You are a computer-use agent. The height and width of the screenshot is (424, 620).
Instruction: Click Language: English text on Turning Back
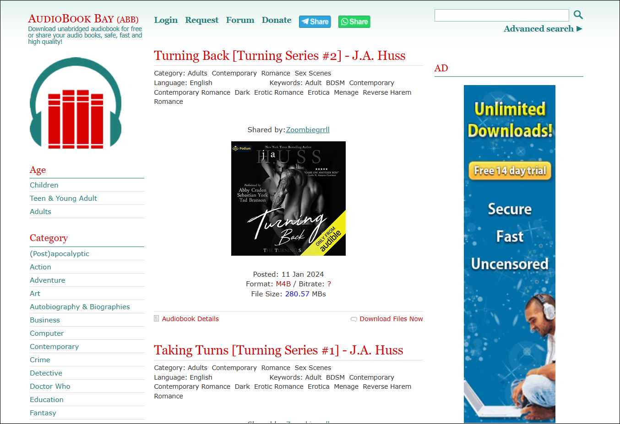[183, 83]
